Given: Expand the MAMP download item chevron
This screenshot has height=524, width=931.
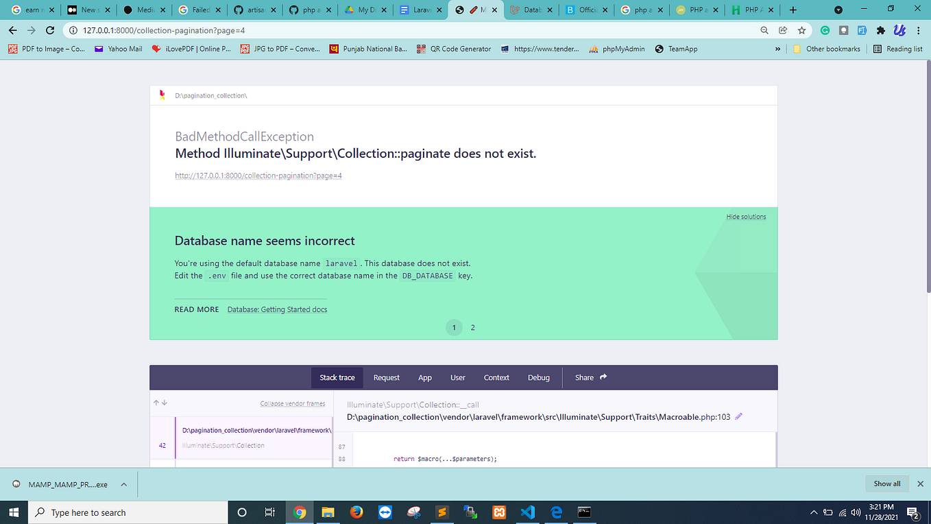Looking at the screenshot, I should point(123,484).
